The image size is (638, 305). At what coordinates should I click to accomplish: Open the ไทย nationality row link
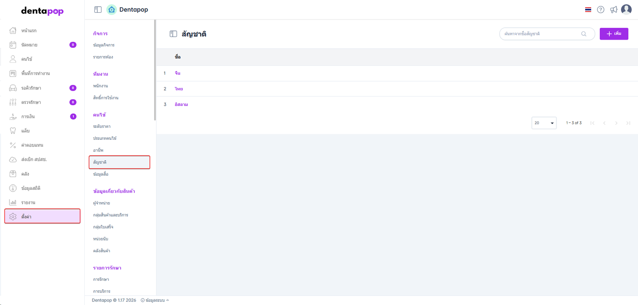point(179,89)
